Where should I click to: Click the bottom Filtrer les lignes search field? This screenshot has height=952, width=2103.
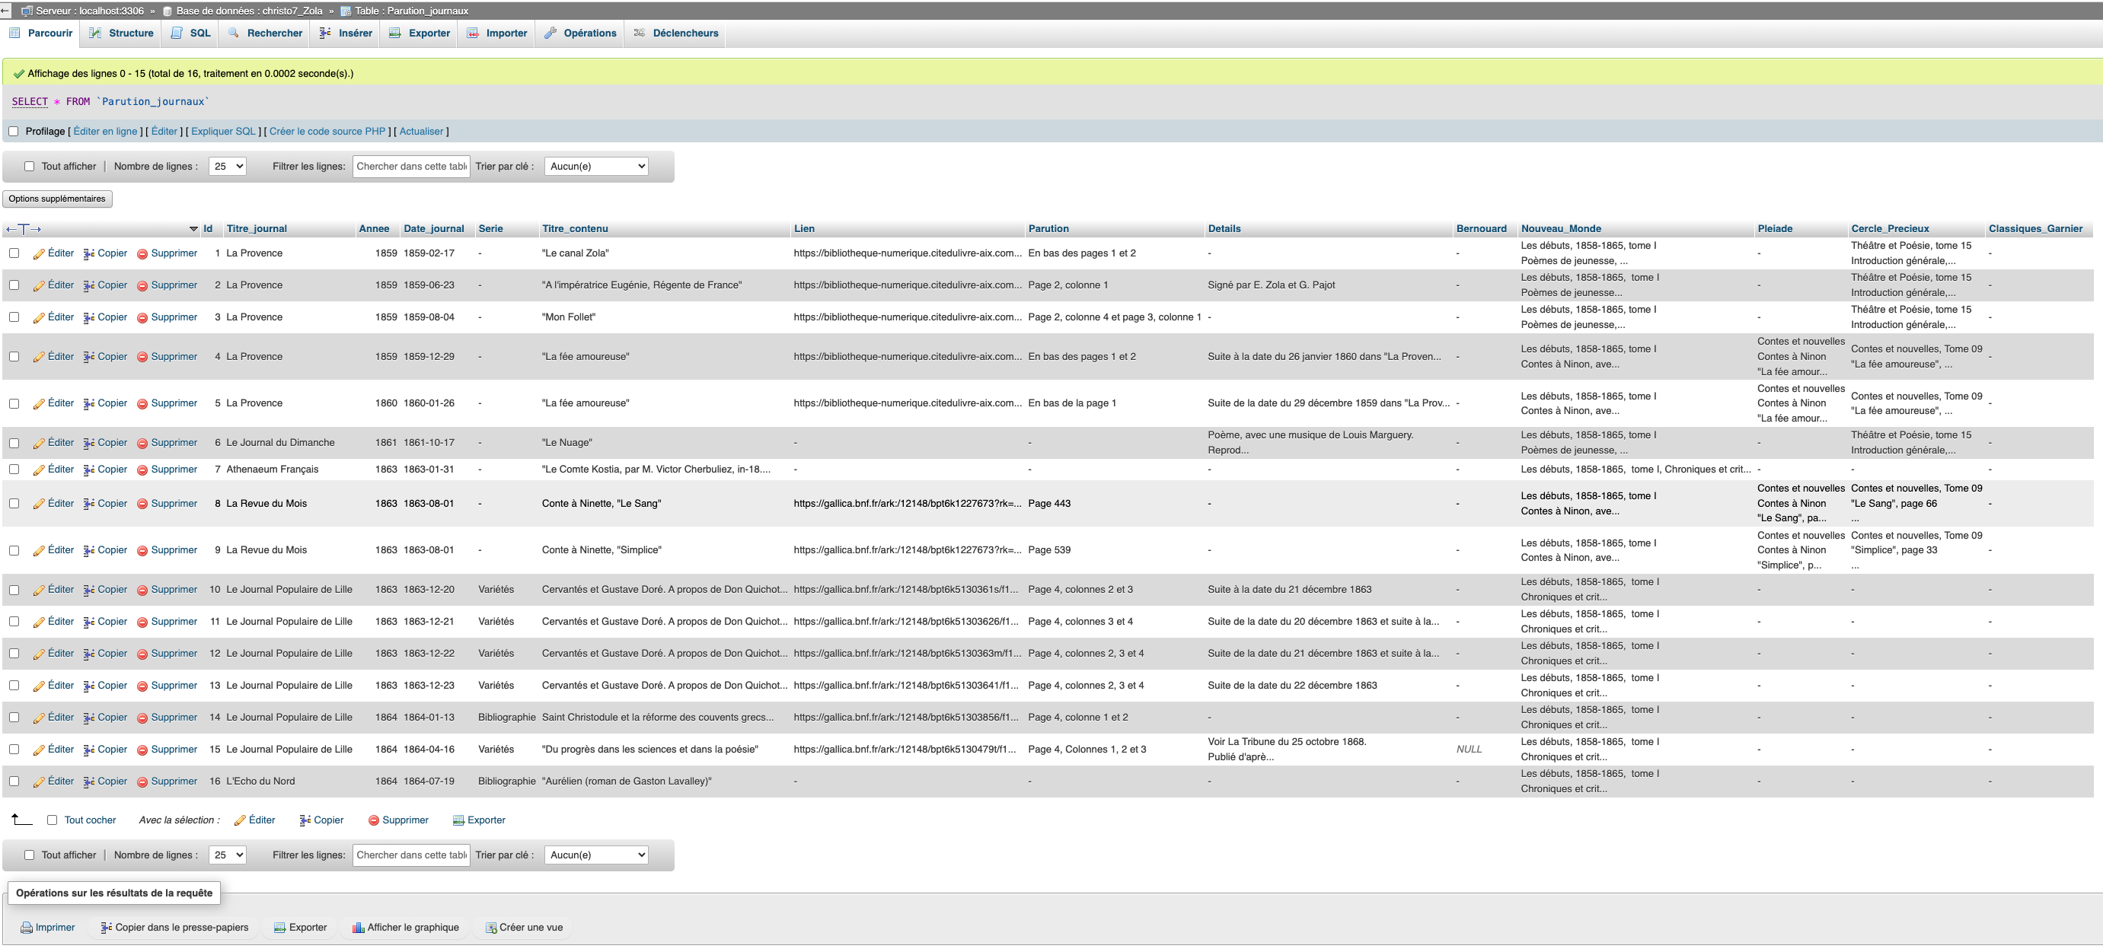click(x=411, y=855)
